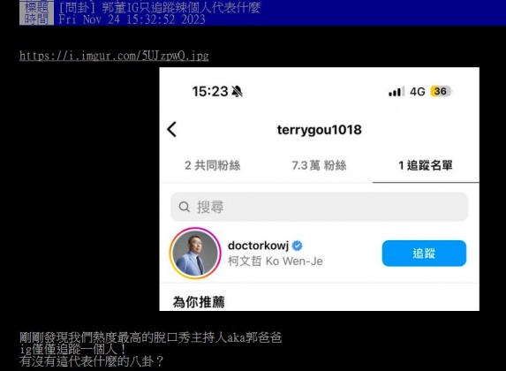Click the 4G network indicator
Screen dimensions: 506x371
pyautogui.click(x=418, y=92)
